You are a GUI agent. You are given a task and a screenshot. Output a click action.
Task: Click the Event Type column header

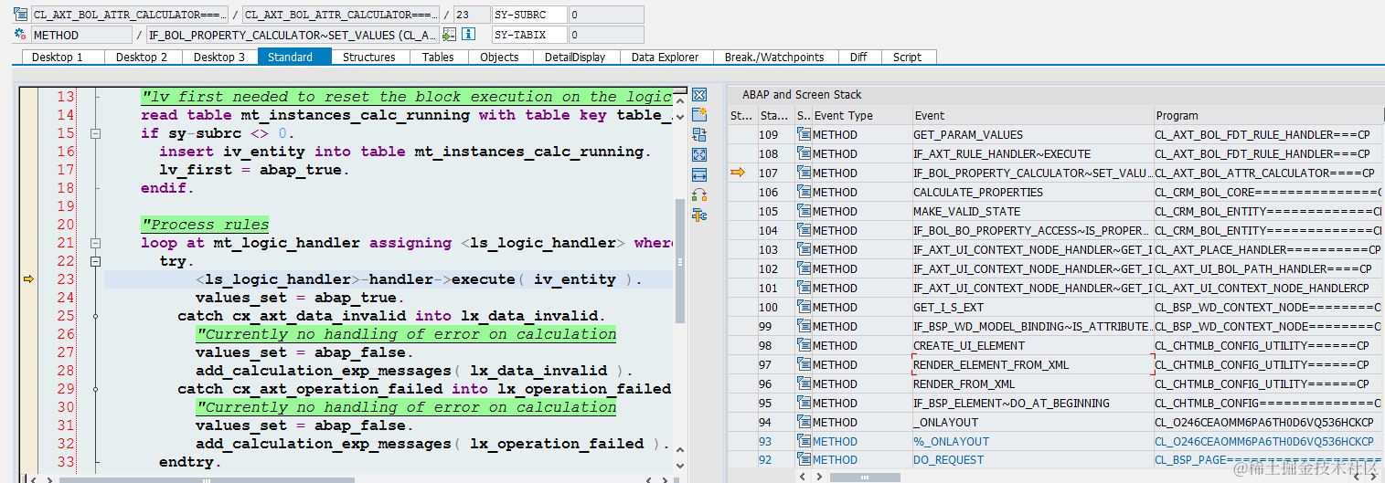[862, 116]
